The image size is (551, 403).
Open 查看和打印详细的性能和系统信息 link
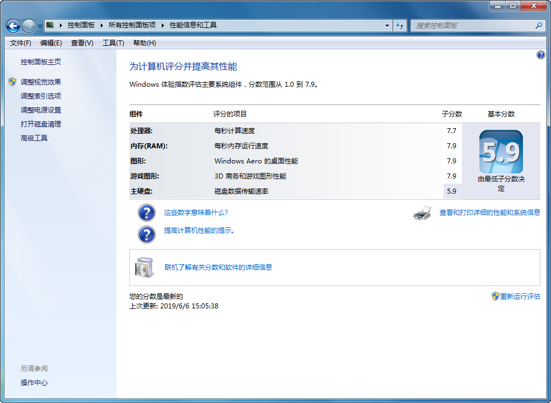tap(490, 213)
